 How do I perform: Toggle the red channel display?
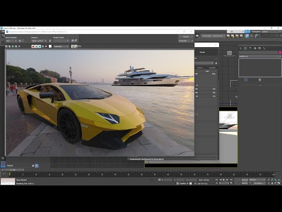33,47
